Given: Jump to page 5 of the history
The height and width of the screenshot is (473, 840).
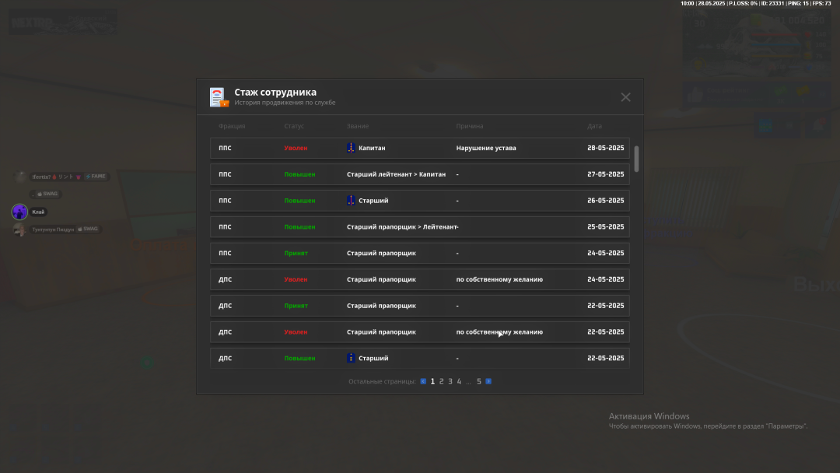Looking at the screenshot, I should 479,381.
